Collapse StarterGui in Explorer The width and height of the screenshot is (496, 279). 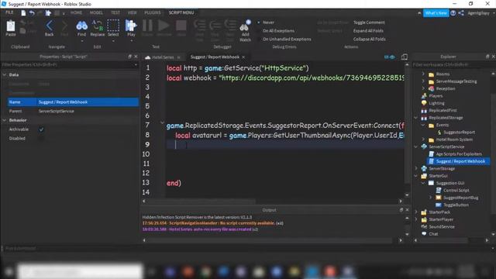pyautogui.click(x=416, y=176)
